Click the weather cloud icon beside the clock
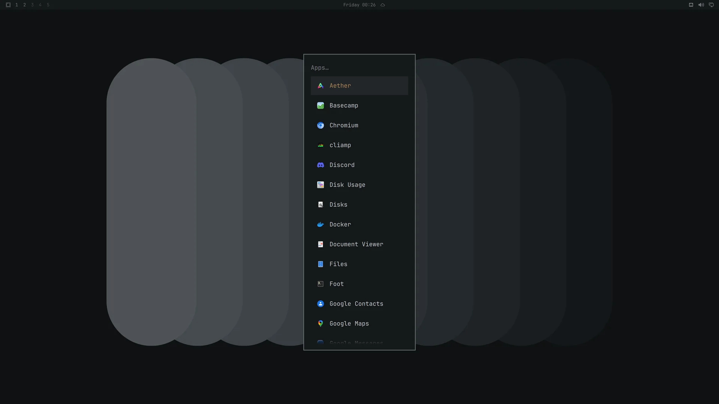This screenshot has width=719, height=404. (x=383, y=5)
